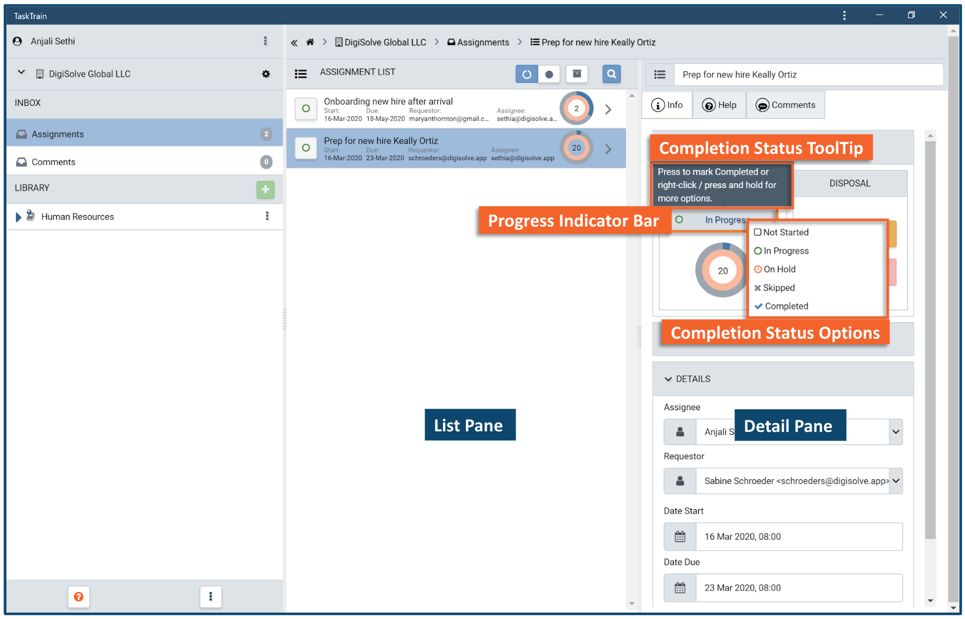
Task: Click the Assignee person icon
Action: click(x=680, y=432)
